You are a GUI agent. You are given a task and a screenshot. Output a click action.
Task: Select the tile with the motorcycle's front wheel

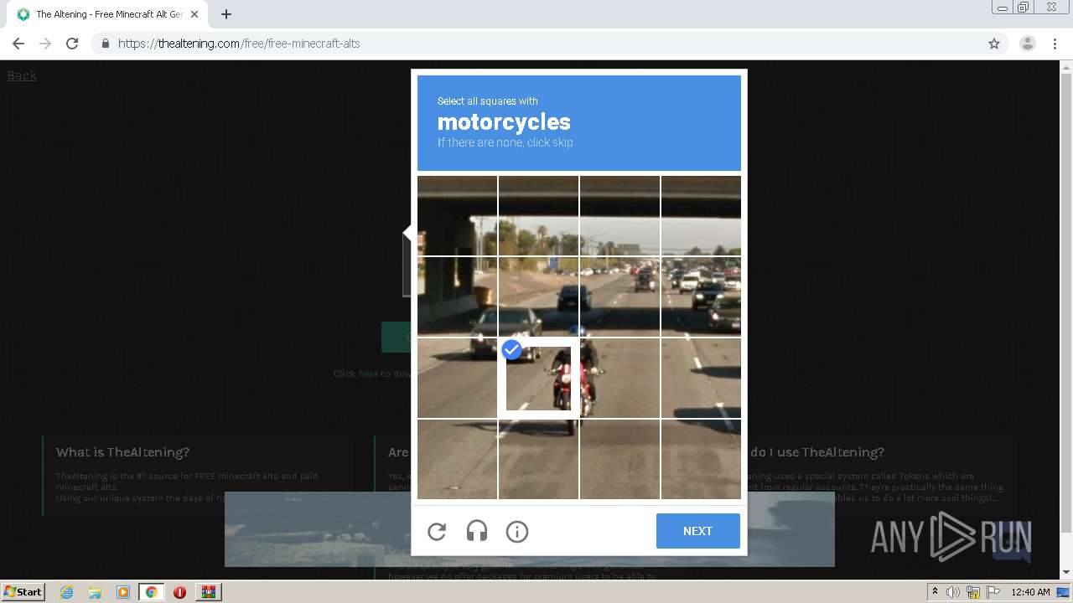coord(538,459)
